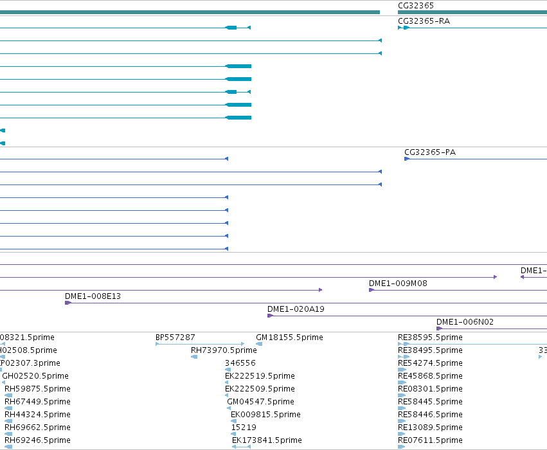Click the DME1-009M08 clone label
Viewport: 547px width, 450px height.
[x=398, y=283]
